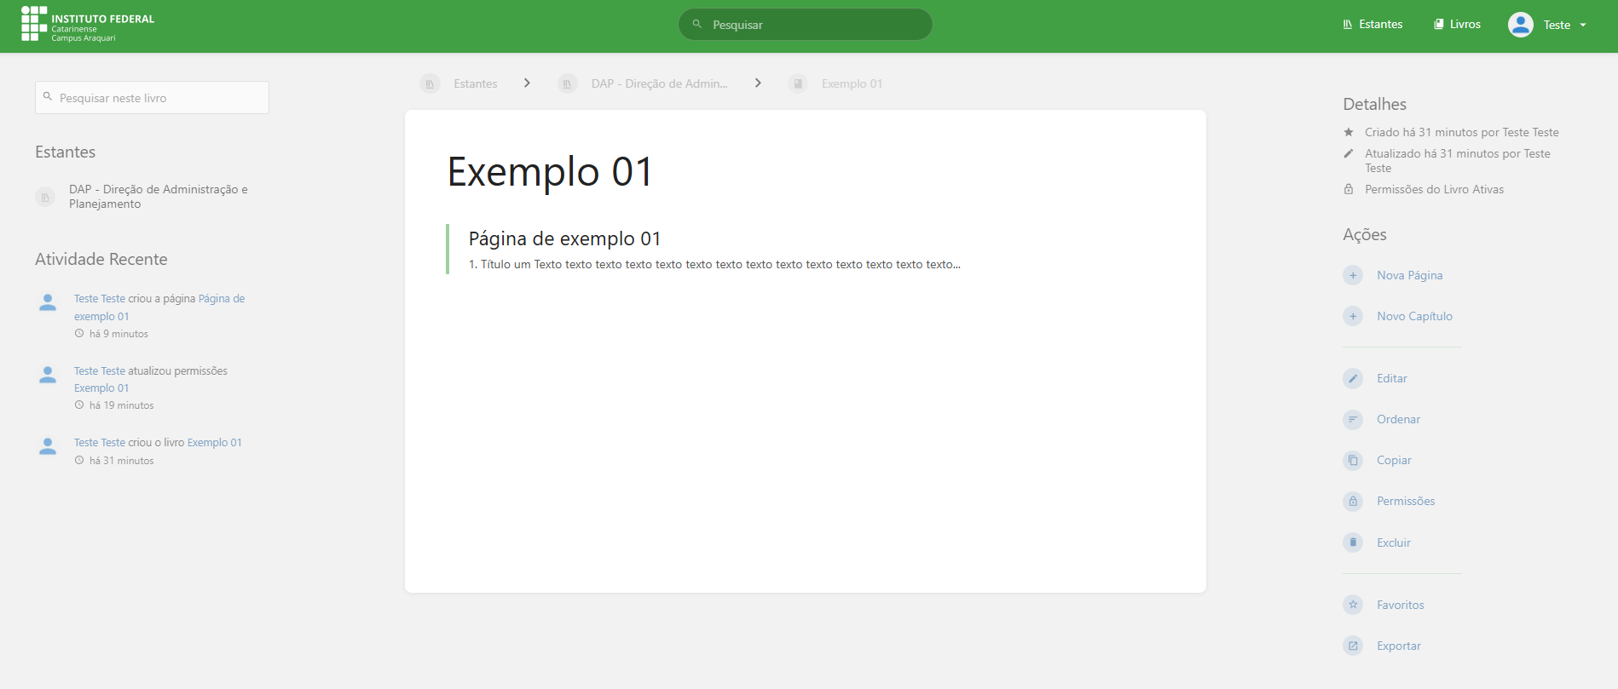Click the Estantes breadcrumb
This screenshot has height=689, width=1618.
coord(475,83)
